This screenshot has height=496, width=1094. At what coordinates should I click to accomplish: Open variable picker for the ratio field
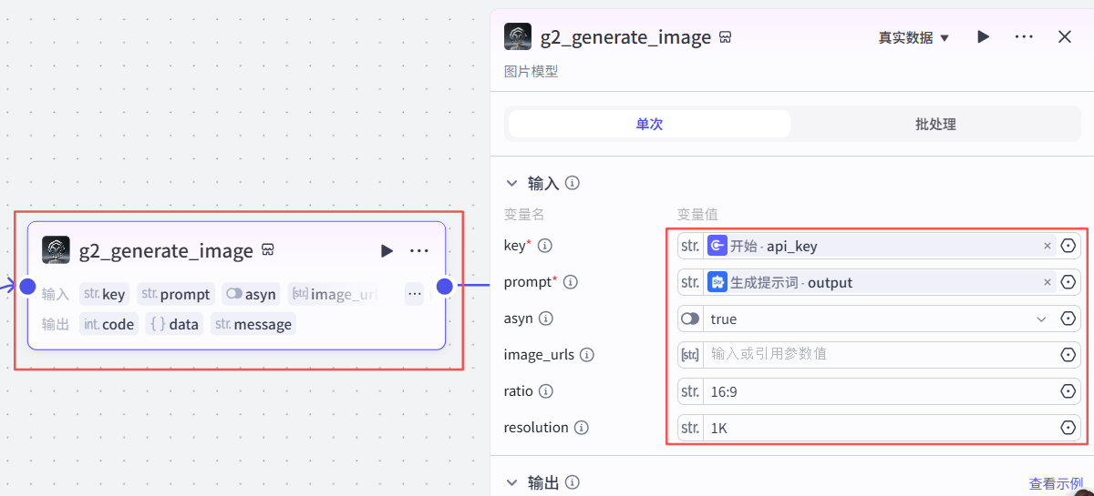[x=1068, y=391]
